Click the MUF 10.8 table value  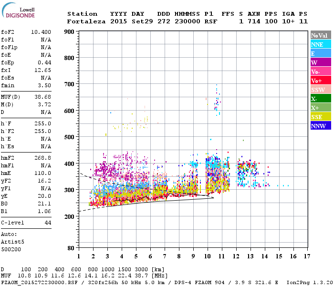[24, 276]
